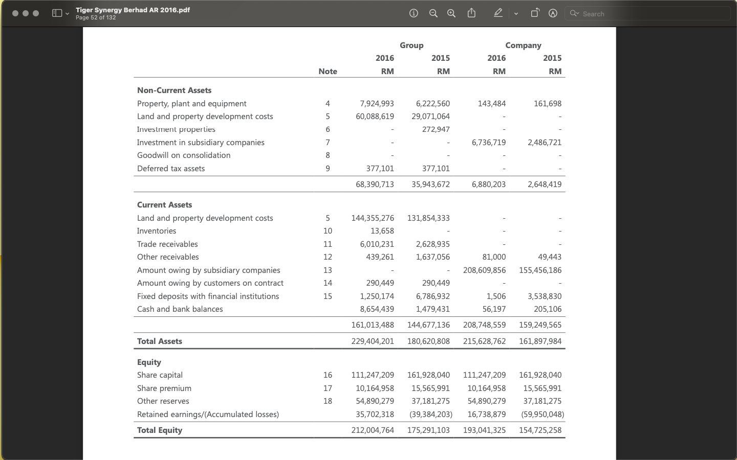Select the 'Equity' heading
This screenshot has width=737, height=460.
tap(149, 362)
